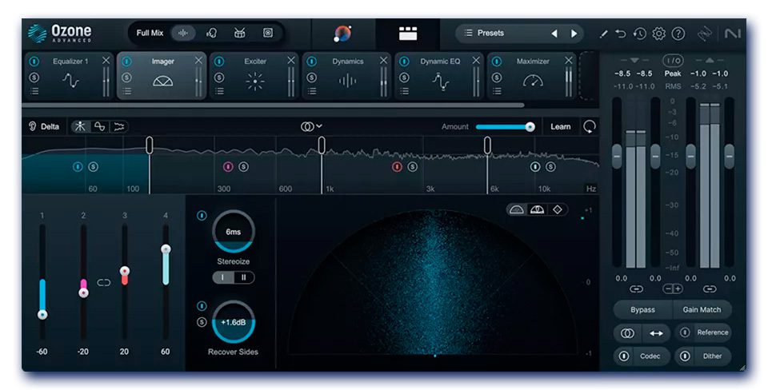Screen dimensions: 768x390
Task: Toggle Stereoize power button
Action: coord(202,216)
